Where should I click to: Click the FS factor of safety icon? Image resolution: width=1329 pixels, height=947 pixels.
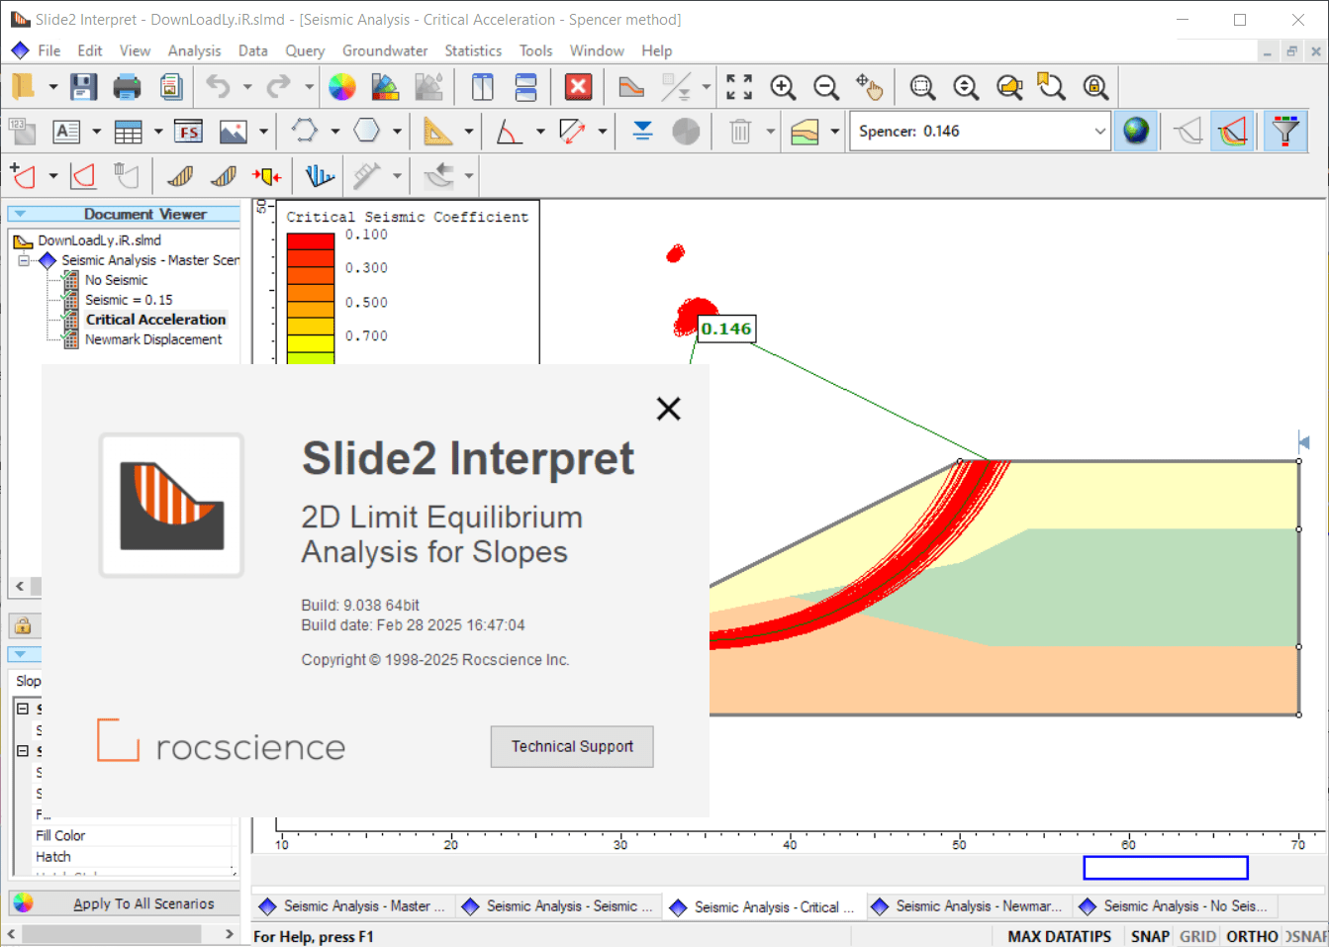(188, 131)
